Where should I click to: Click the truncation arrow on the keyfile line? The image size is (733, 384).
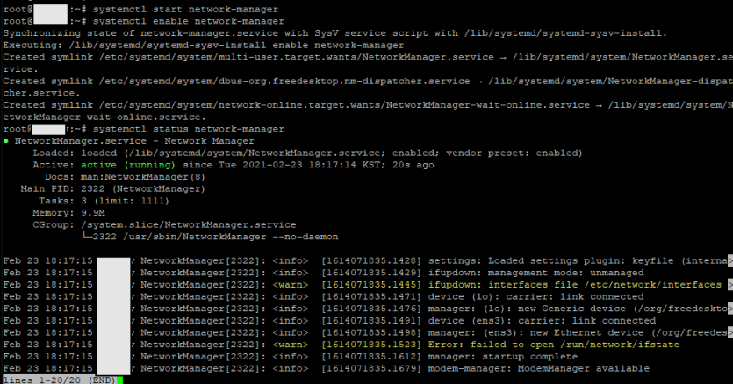(730, 260)
